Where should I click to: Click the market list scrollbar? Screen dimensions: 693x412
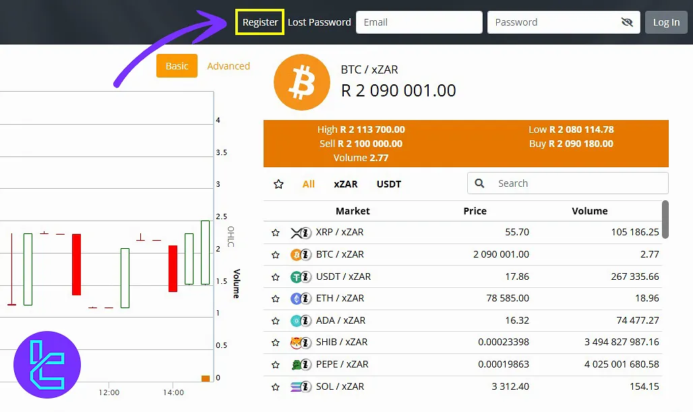[x=665, y=219]
